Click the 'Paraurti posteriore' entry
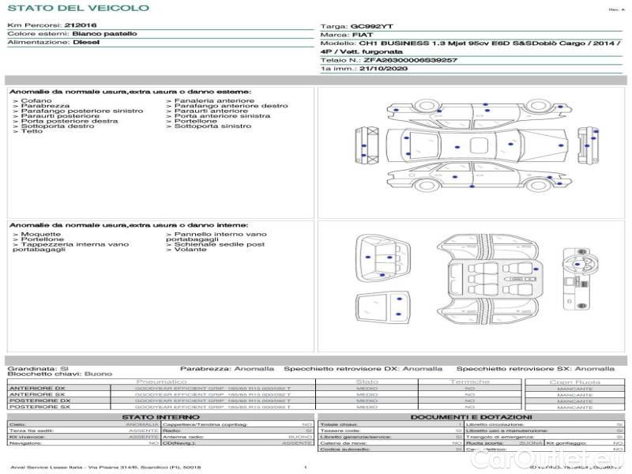The height and width of the screenshot is (474, 632). (x=56, y=115)
